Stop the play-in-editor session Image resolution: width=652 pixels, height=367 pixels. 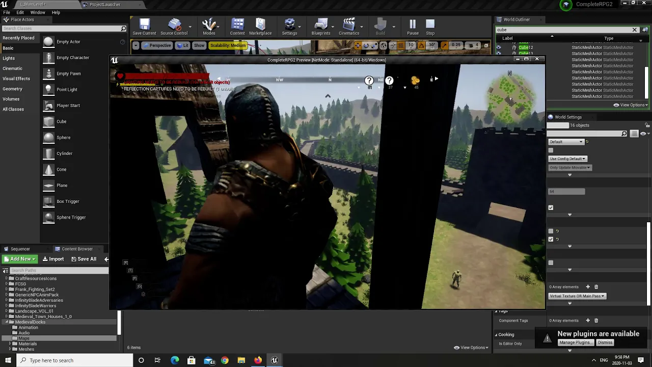coord(430,27)
